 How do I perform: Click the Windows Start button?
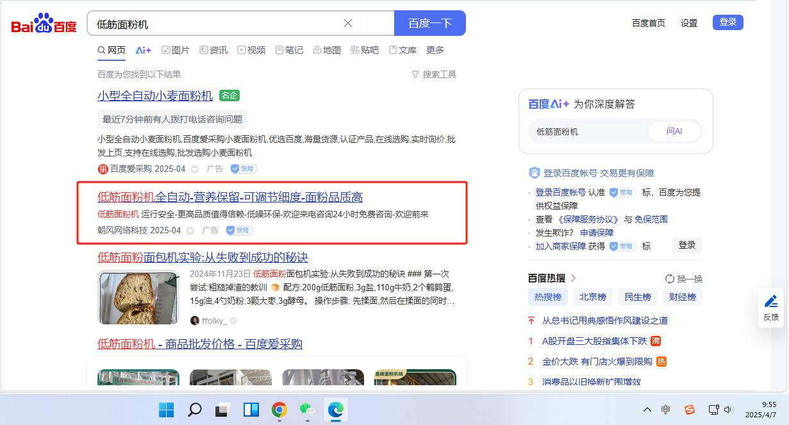tap(166, 409)
